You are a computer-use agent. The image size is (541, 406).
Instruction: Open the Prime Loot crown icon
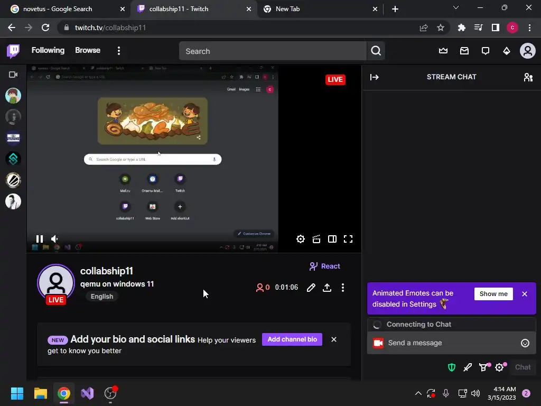[x=443, y=51]
